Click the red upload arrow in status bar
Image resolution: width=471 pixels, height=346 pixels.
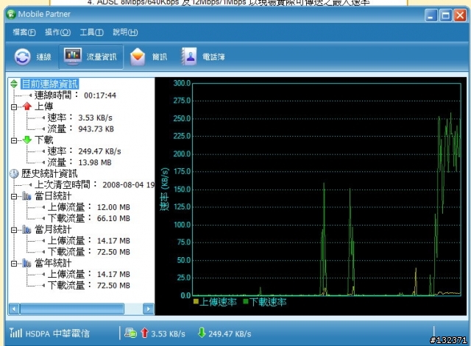145,333
